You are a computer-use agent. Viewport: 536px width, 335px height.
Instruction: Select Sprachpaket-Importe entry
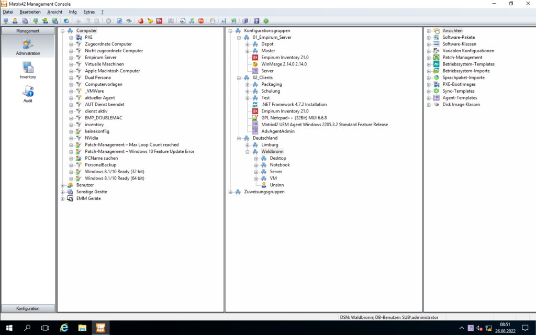coord(463,77)
